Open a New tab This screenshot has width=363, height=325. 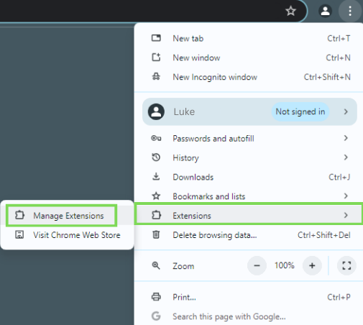pyautogui.click(x=249, y=38)
